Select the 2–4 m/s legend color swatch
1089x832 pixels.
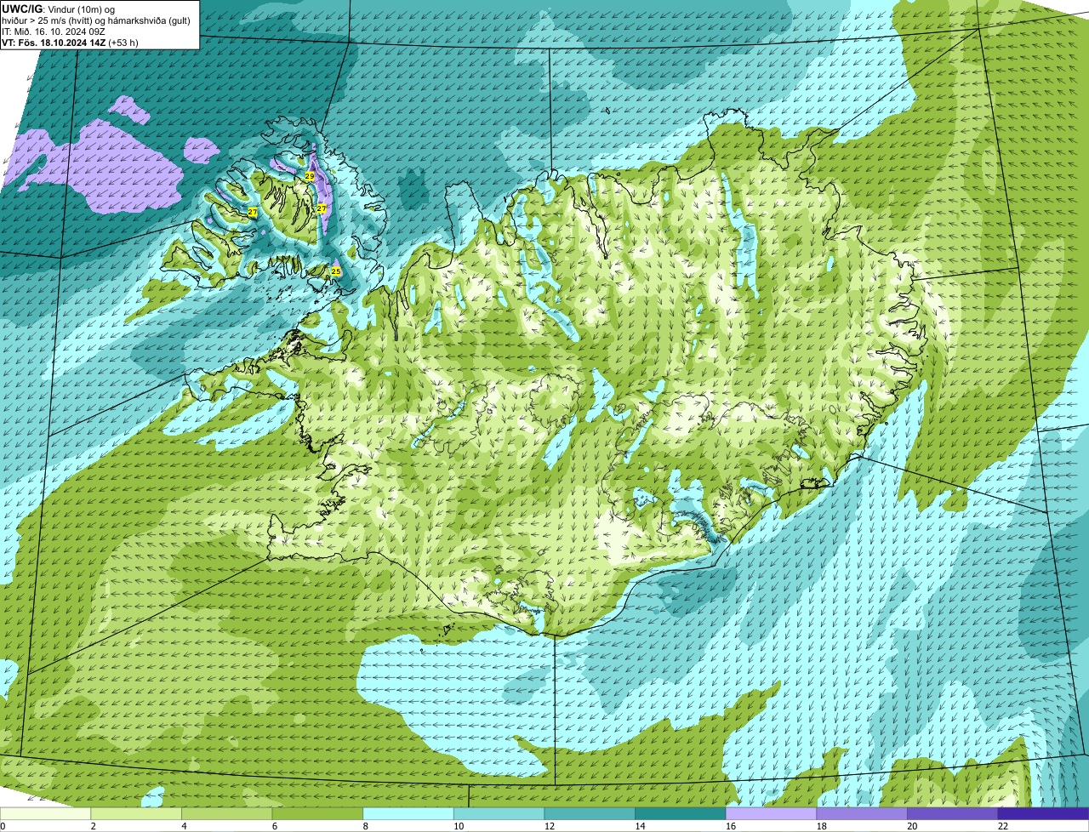136,813
